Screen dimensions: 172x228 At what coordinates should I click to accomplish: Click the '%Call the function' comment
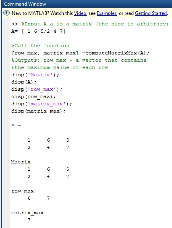click(x=40, y=46)
